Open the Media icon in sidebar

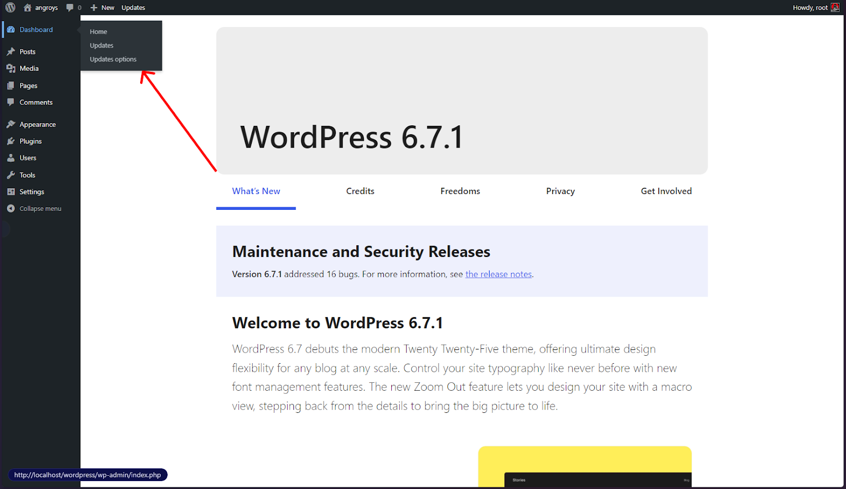[x=11, y=69]
